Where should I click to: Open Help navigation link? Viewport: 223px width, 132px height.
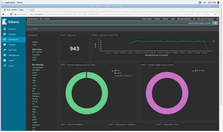point(34,45)
